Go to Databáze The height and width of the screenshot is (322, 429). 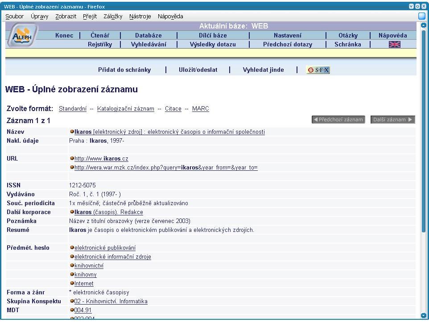pos(148,35)
